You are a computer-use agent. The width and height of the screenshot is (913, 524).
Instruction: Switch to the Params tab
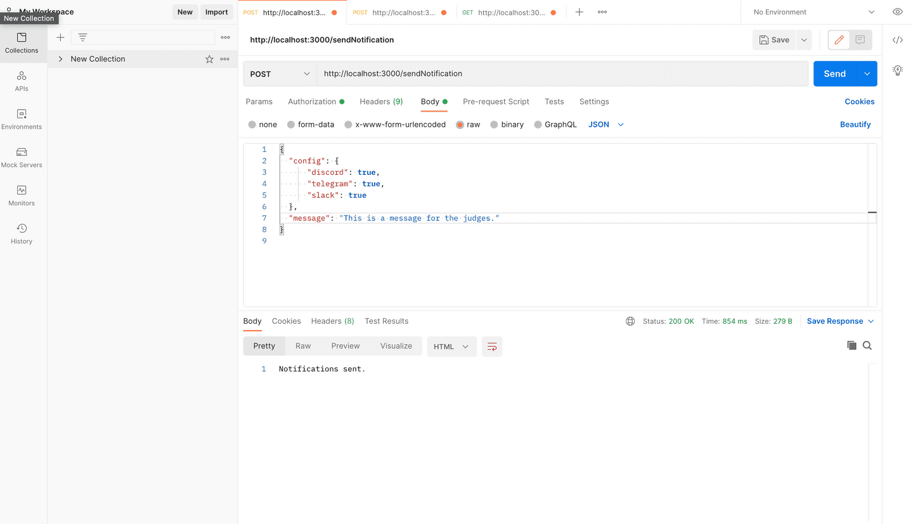click(259, 101)
